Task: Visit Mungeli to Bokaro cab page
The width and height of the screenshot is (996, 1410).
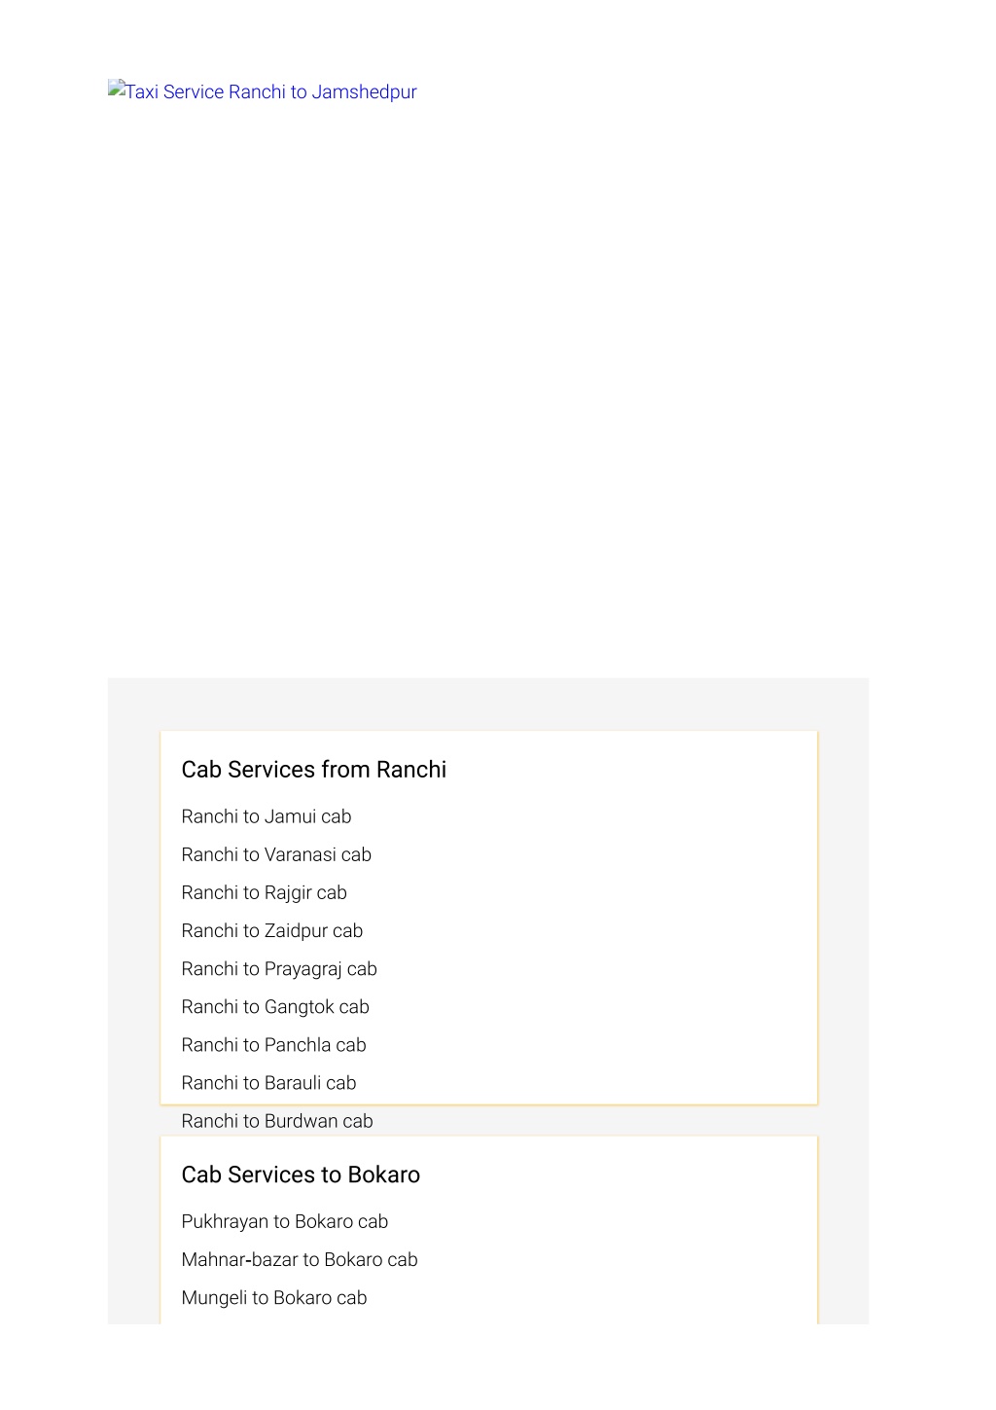Action: tap(274, 1297)
